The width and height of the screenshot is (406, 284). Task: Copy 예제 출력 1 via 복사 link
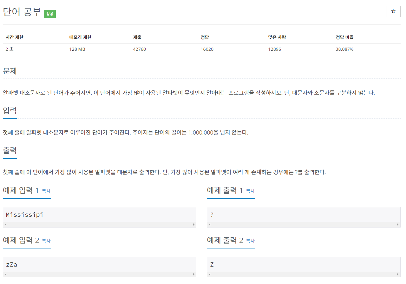[250, 191]
